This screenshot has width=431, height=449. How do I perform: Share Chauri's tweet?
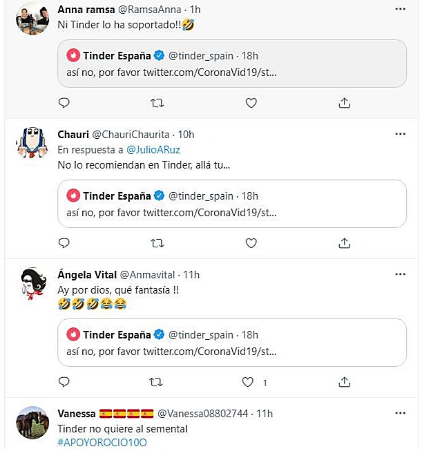(344, 243)
